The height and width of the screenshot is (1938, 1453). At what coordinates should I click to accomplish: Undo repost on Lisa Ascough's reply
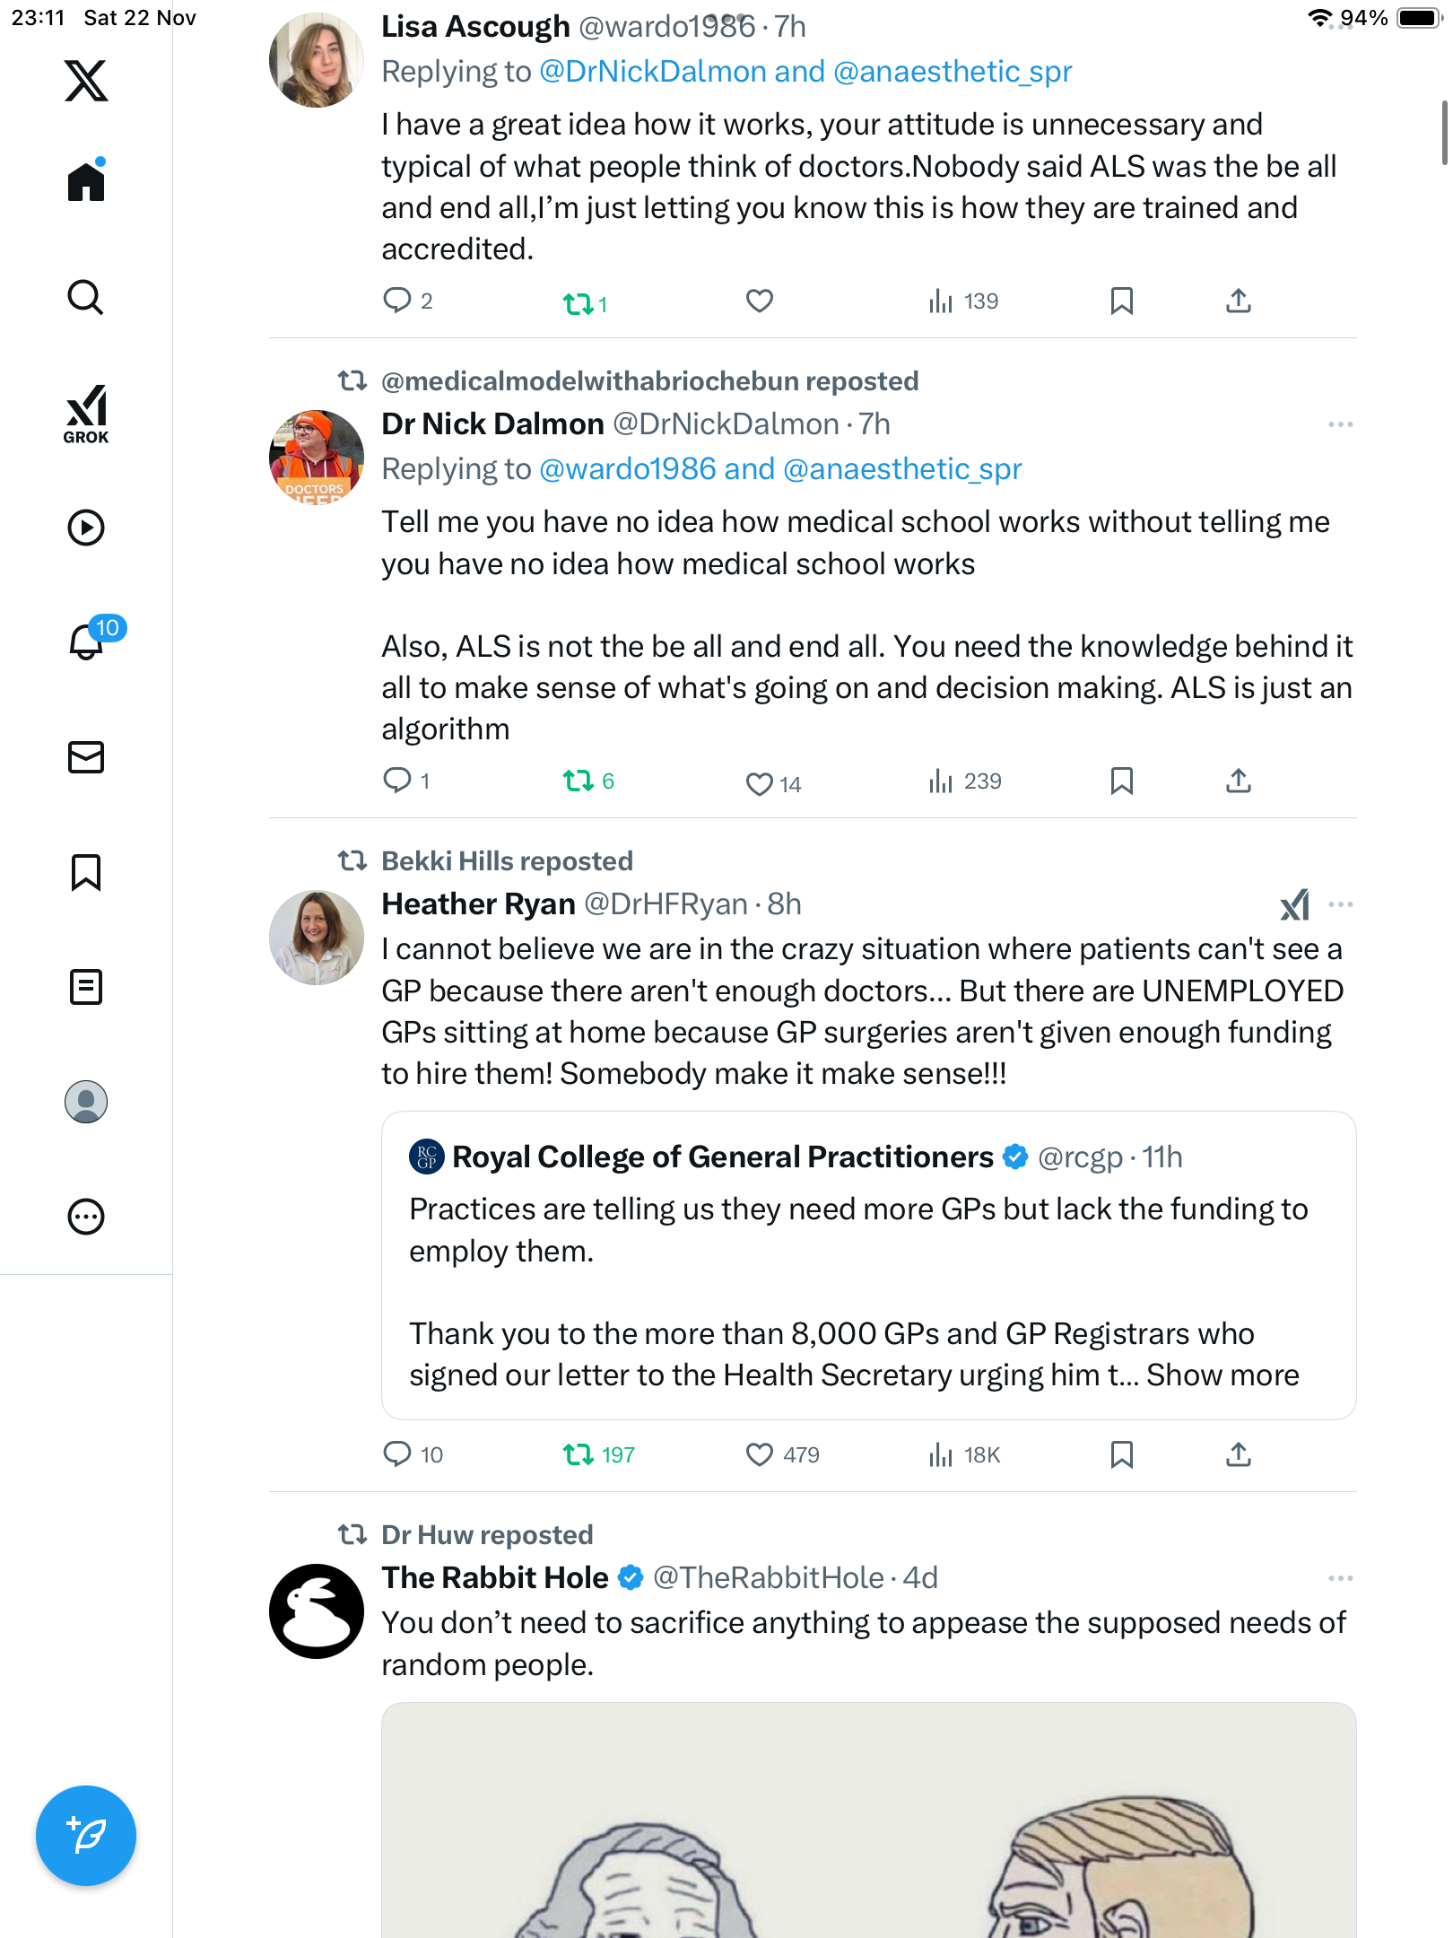579,304
